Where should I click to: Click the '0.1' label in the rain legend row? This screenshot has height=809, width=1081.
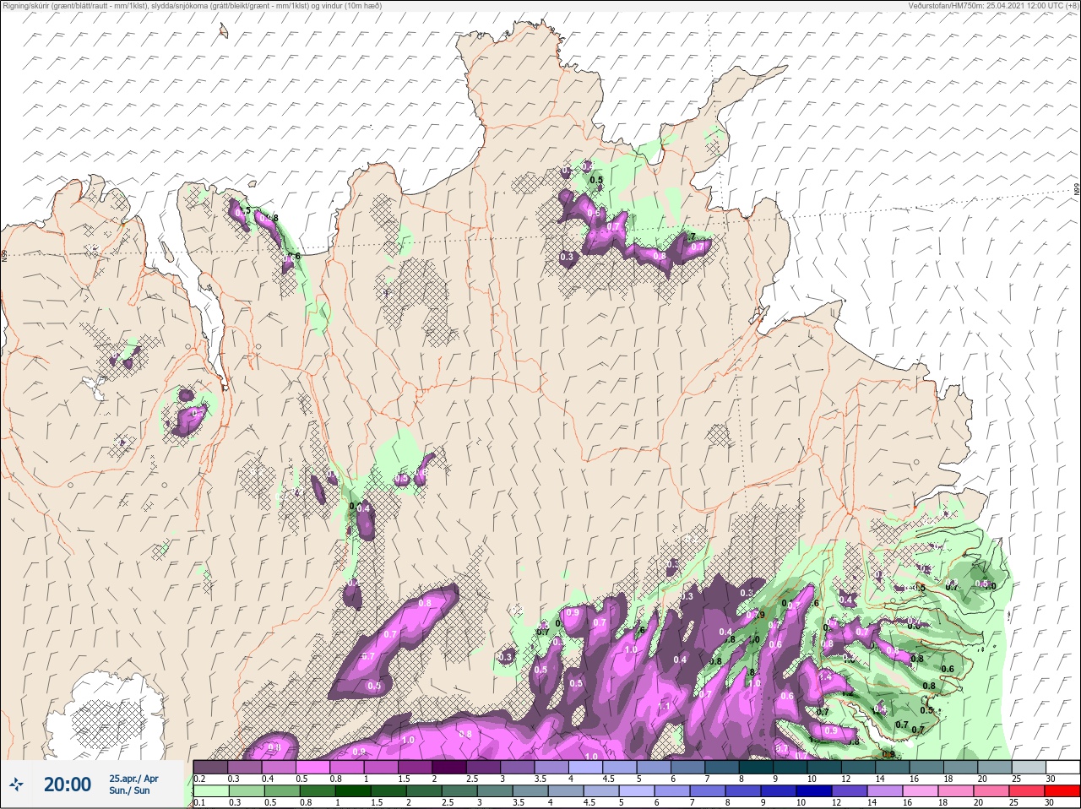(x=199, y=803)
